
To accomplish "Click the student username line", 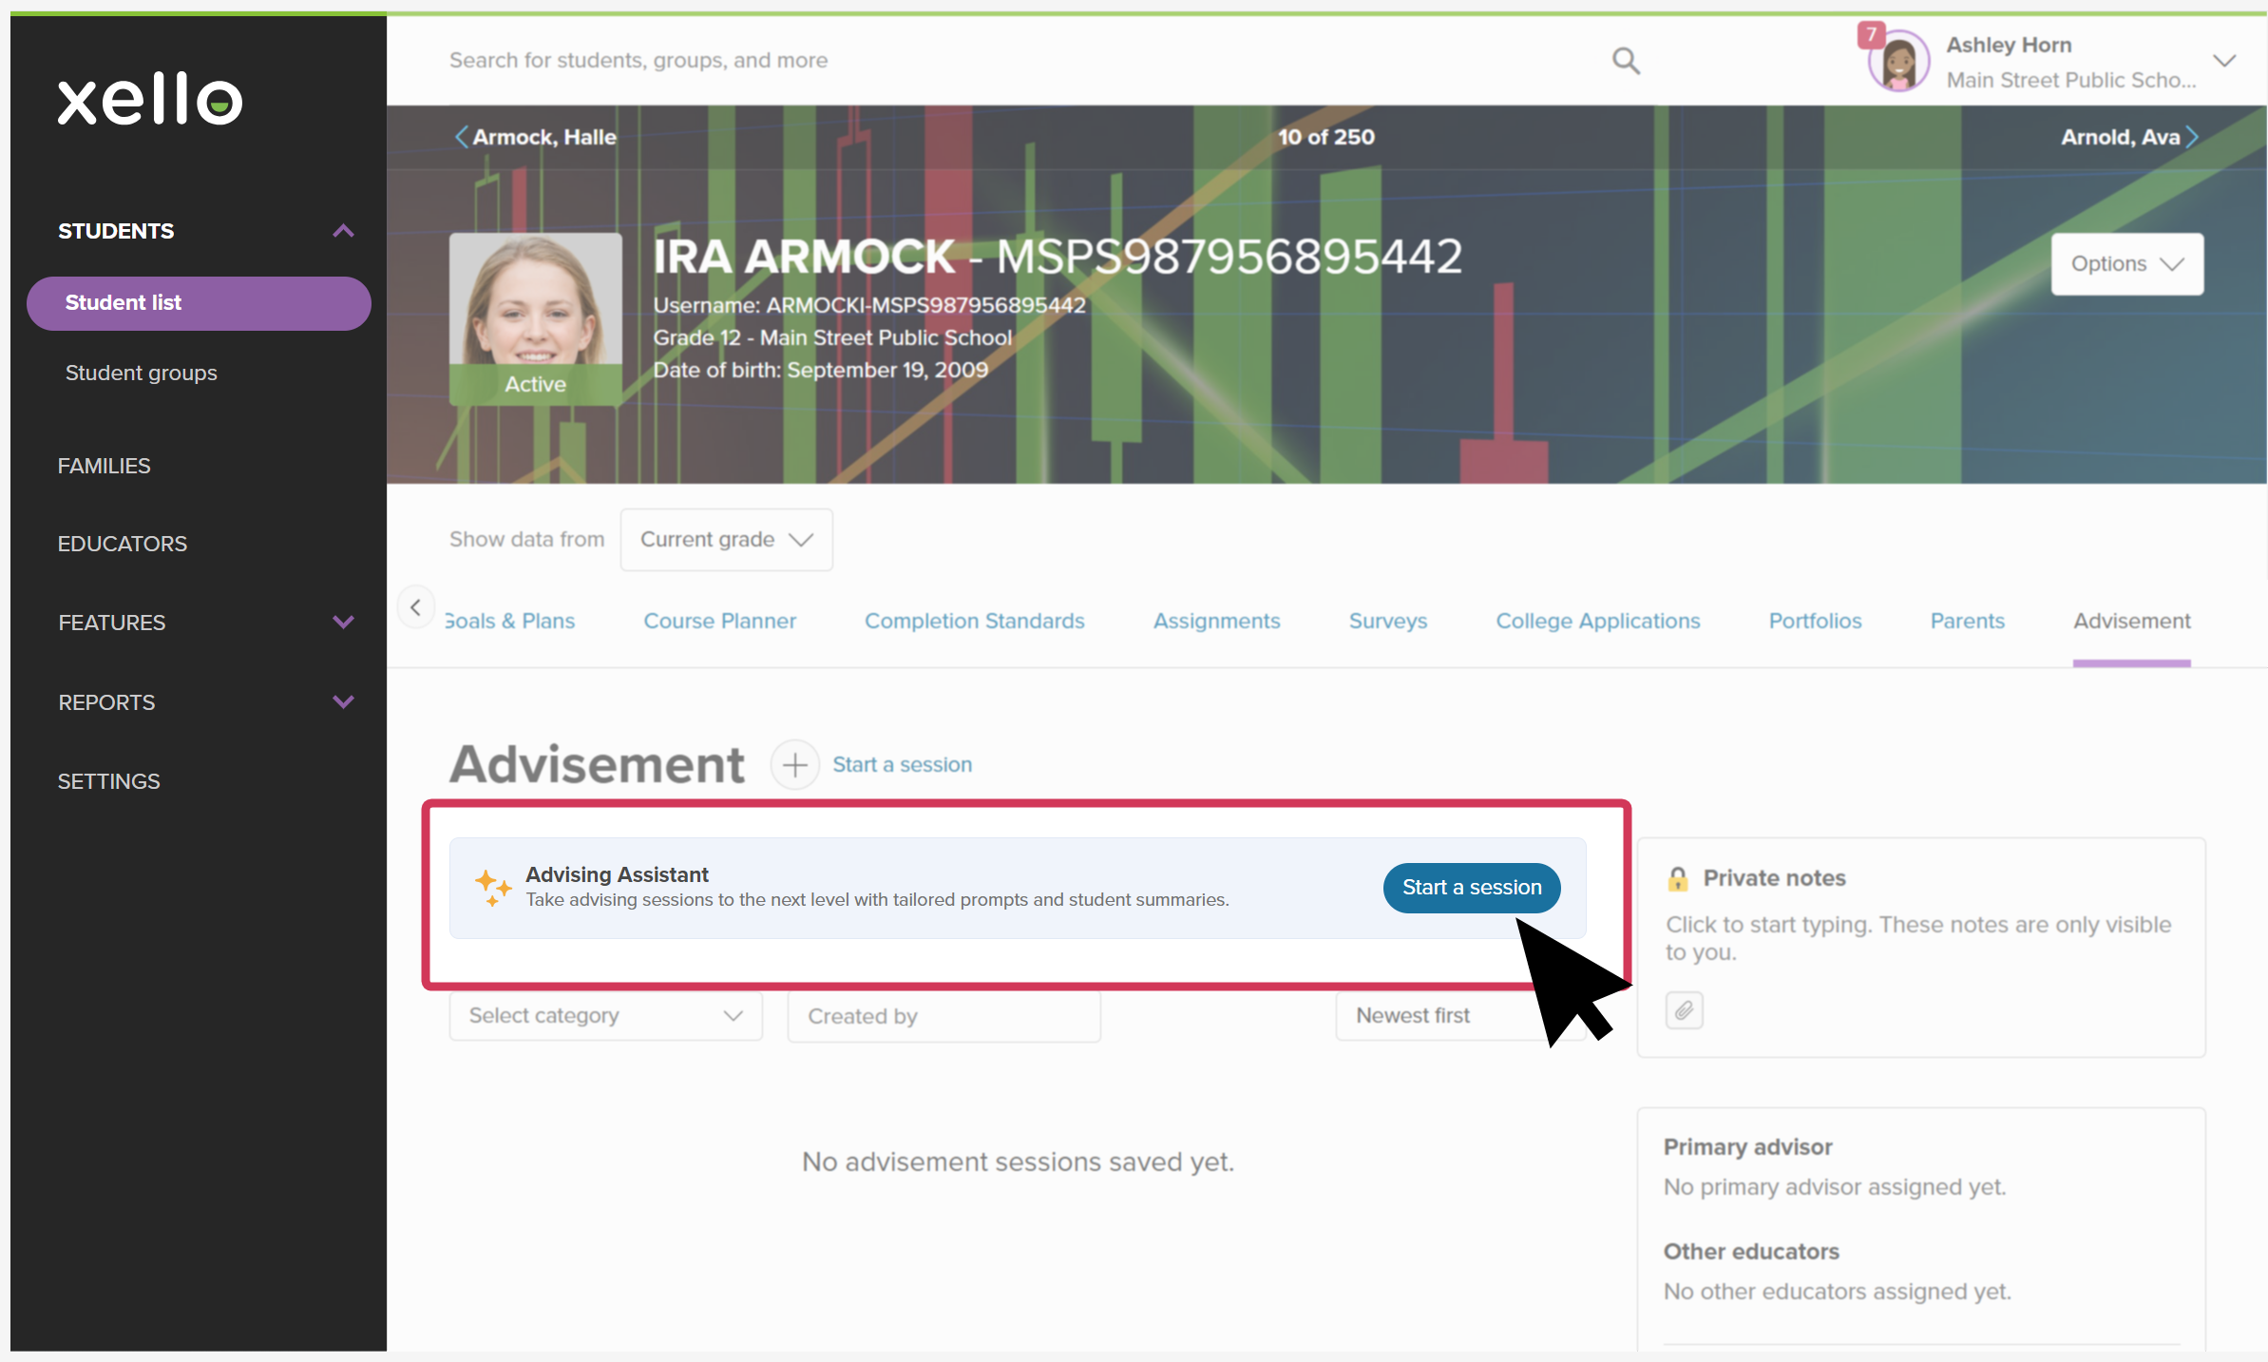I will tap(869, 305).
